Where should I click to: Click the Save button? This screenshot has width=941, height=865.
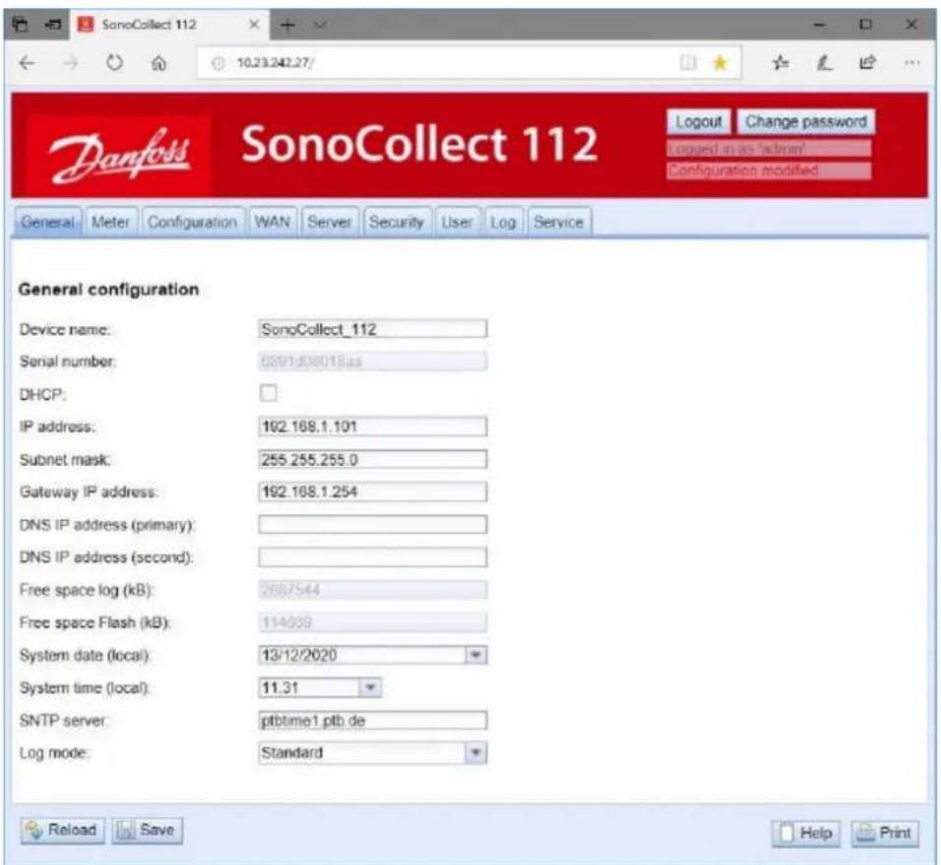click(x=148, y=831)
